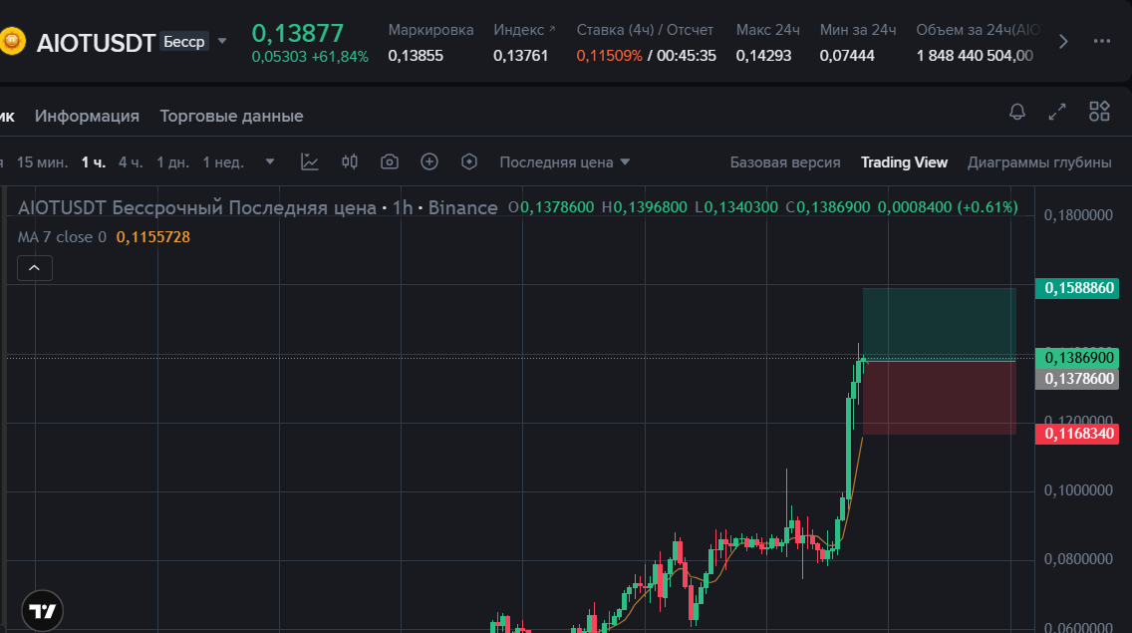Image resolution: width=1132 pixels, height=633 pixels.
Task: Click the take-profit label 0,1588860
Action: (1077, 288)
